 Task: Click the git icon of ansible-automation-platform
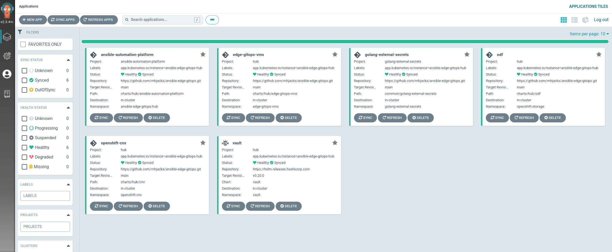(93, 55)
